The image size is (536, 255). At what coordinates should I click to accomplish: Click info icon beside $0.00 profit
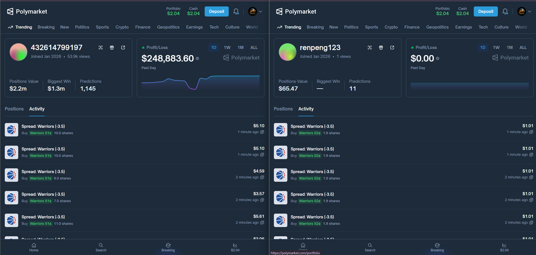pyautogui.click(x=438, y=58)
